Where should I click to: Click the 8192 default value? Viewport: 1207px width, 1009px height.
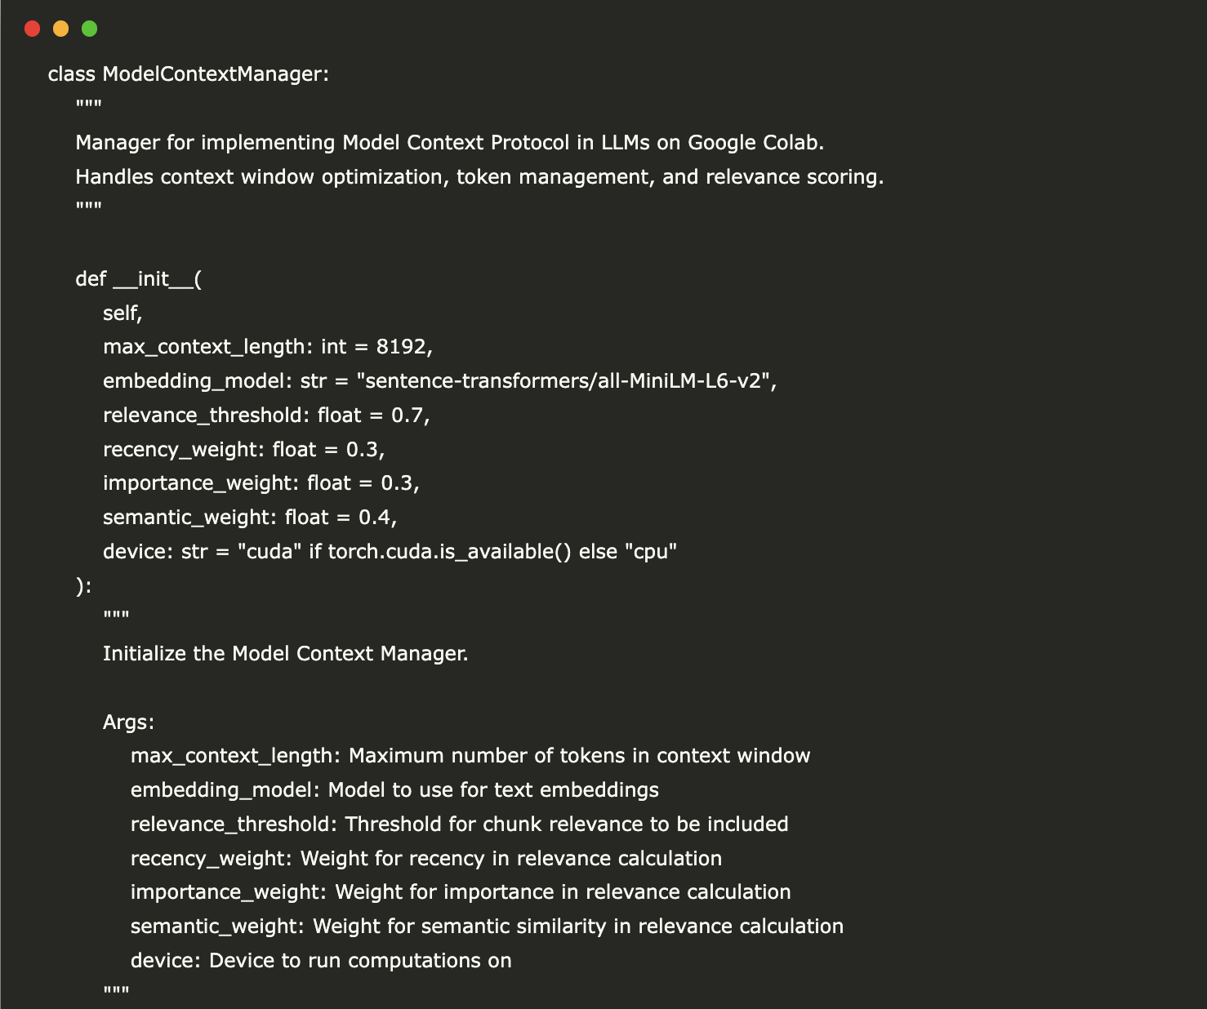[401, 347]
